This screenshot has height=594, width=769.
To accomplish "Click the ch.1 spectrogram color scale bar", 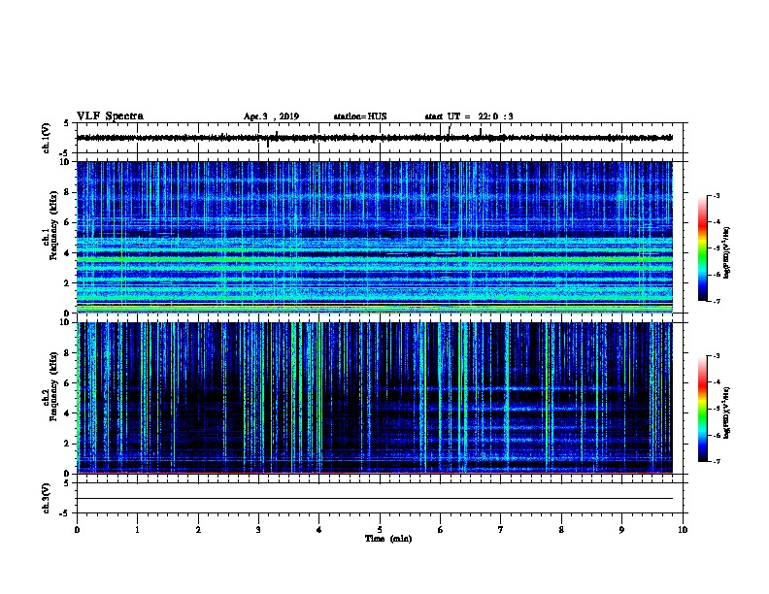I will pyautogui.click(x=703, y=248).
